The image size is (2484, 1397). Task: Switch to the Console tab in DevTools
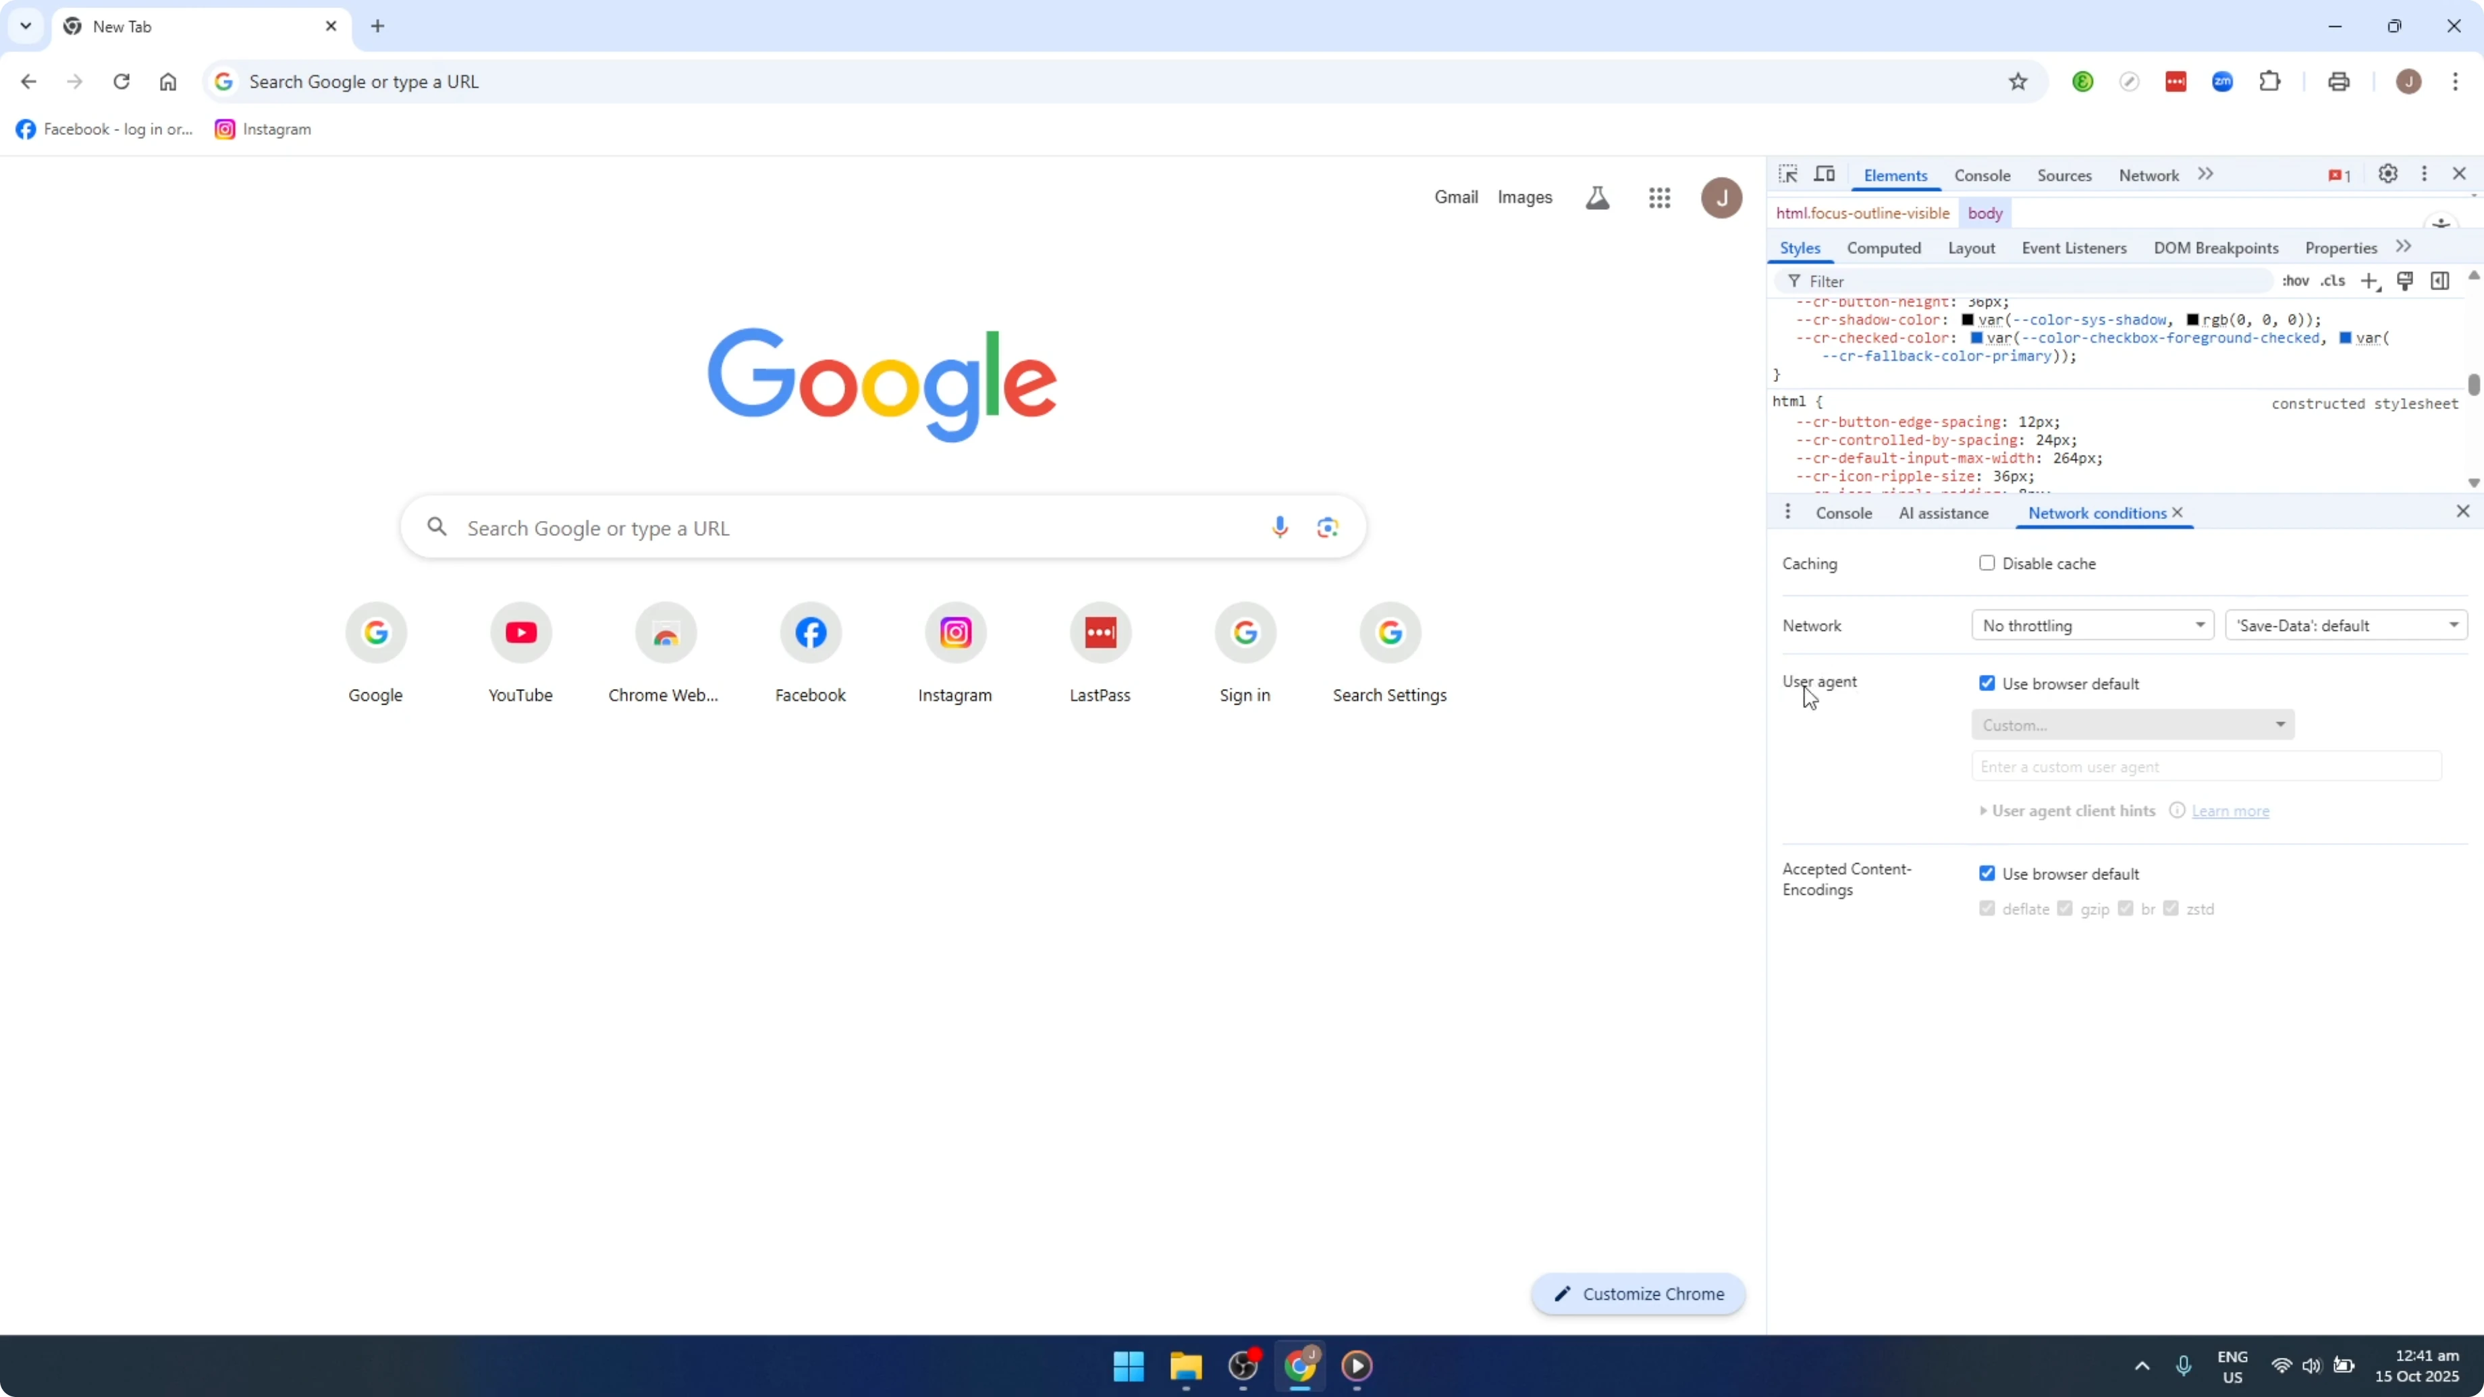(x=1982, y=175)
